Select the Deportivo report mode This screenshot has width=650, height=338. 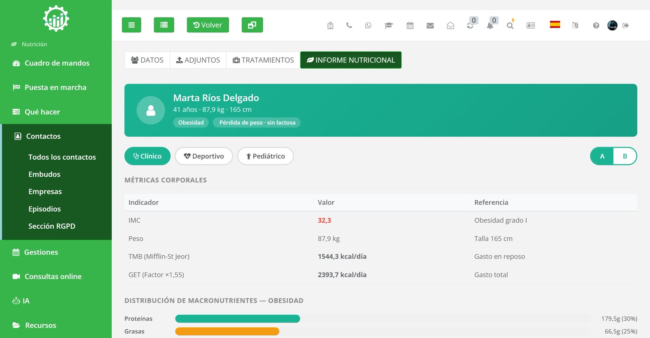[x=204, y=156]
